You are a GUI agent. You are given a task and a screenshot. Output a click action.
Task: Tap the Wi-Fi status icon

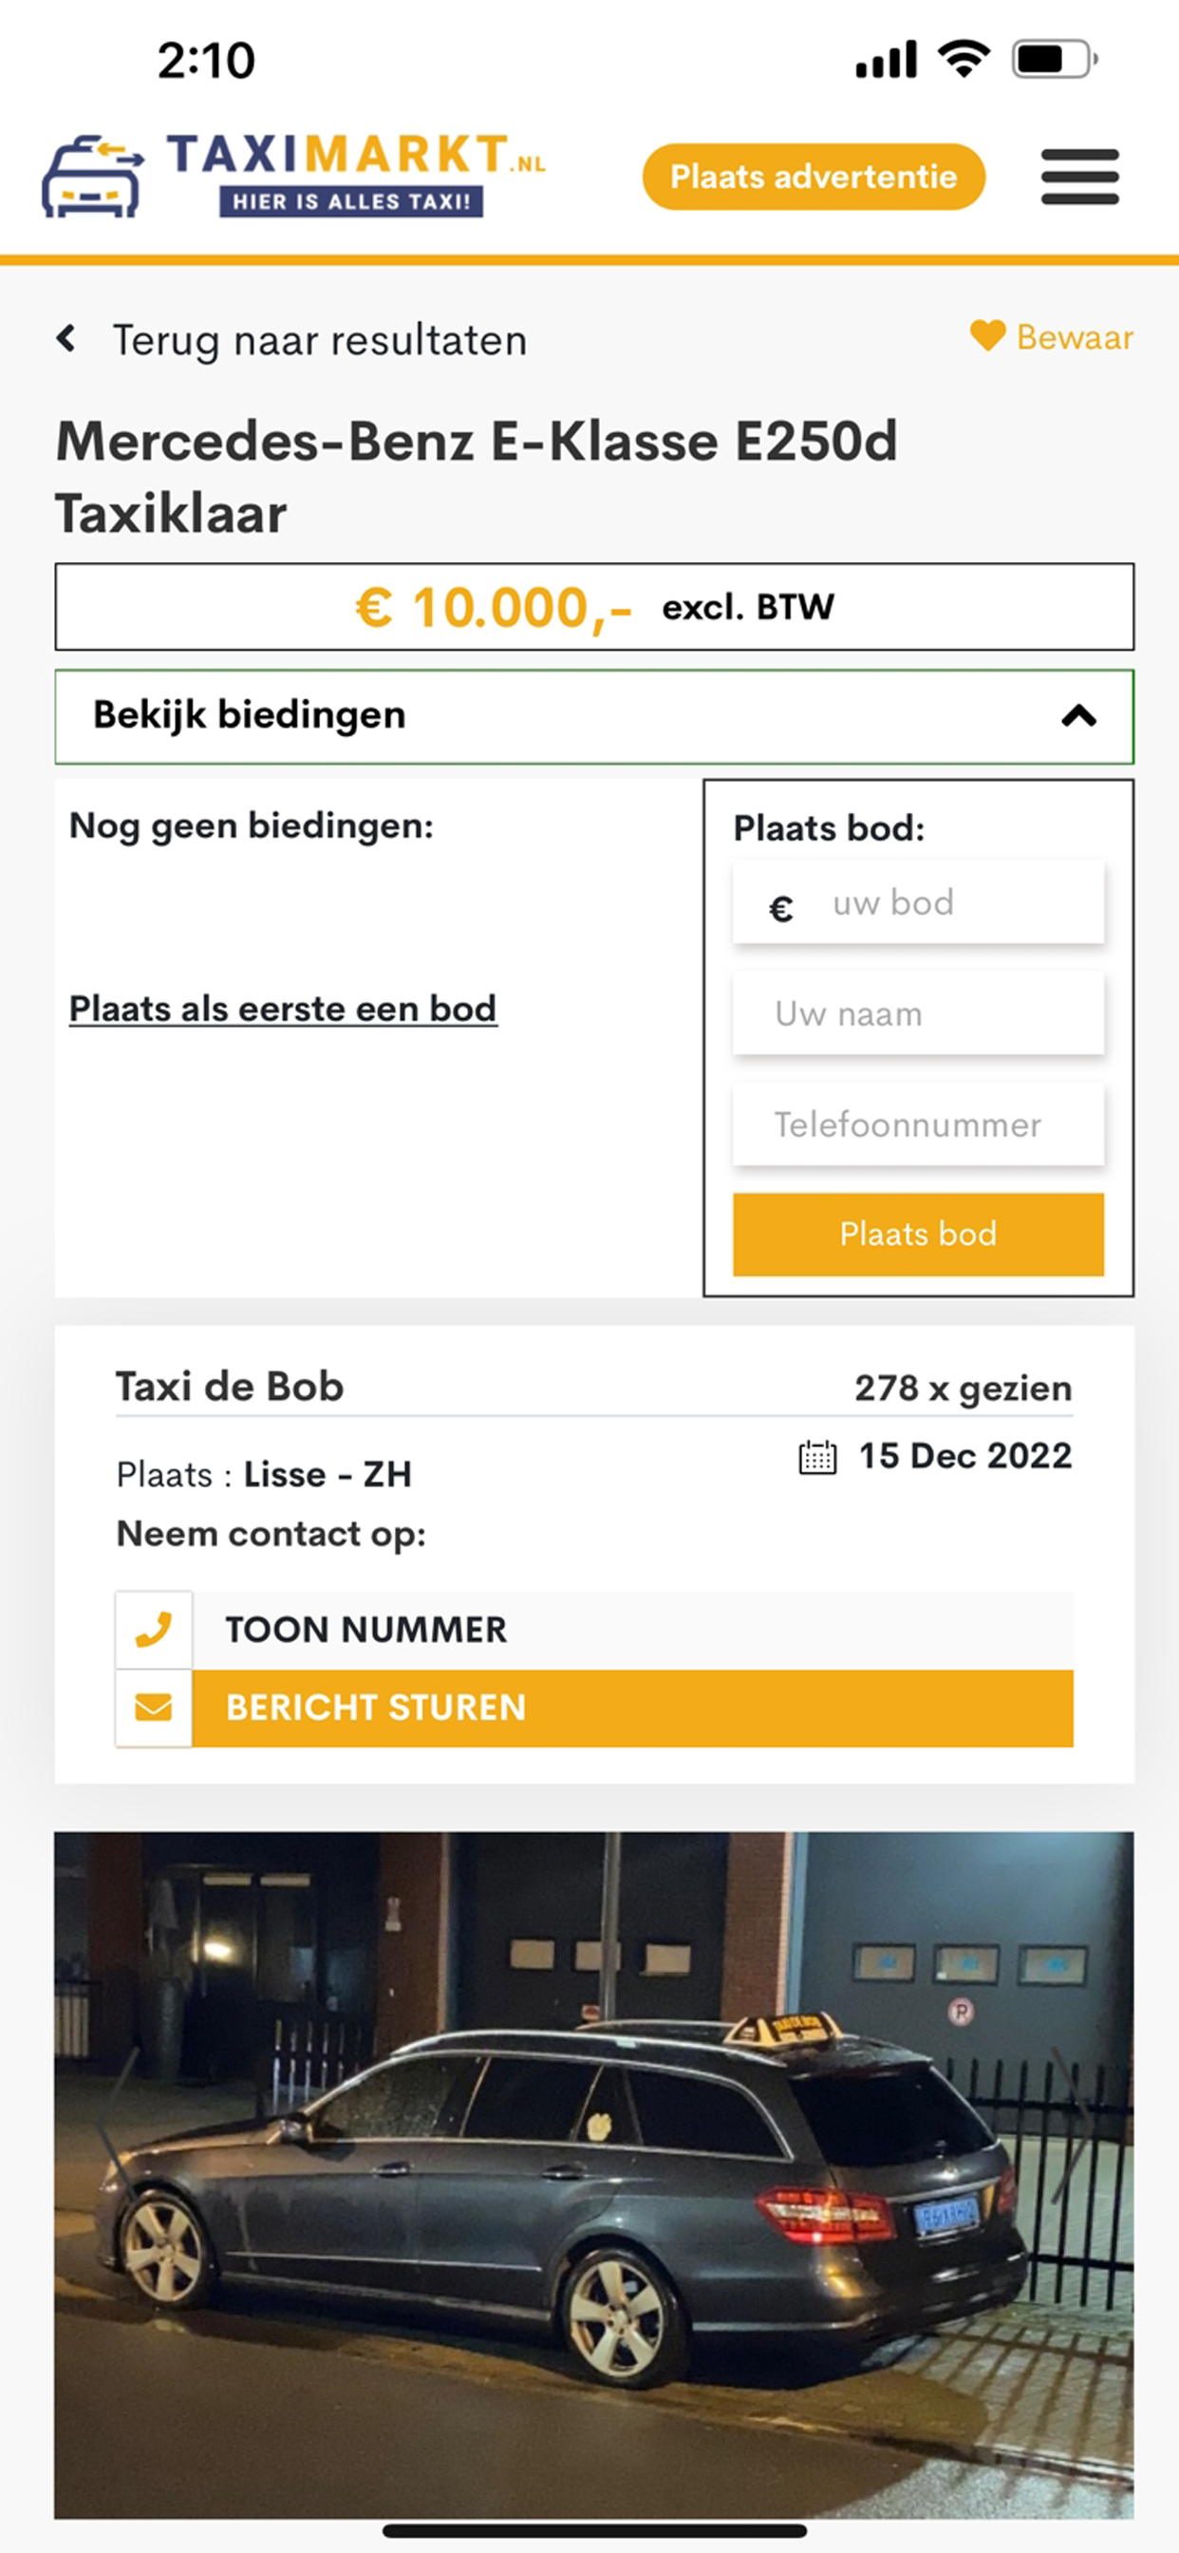tap(965, 59)
